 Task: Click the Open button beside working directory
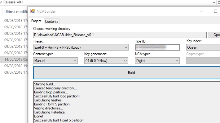coord(214,35)
